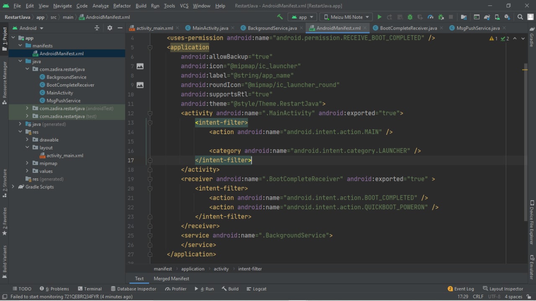Image resolution: width=536 pixels, height=301 pixels.
Task: Open the VCS menu
Action: coord(184,6)
